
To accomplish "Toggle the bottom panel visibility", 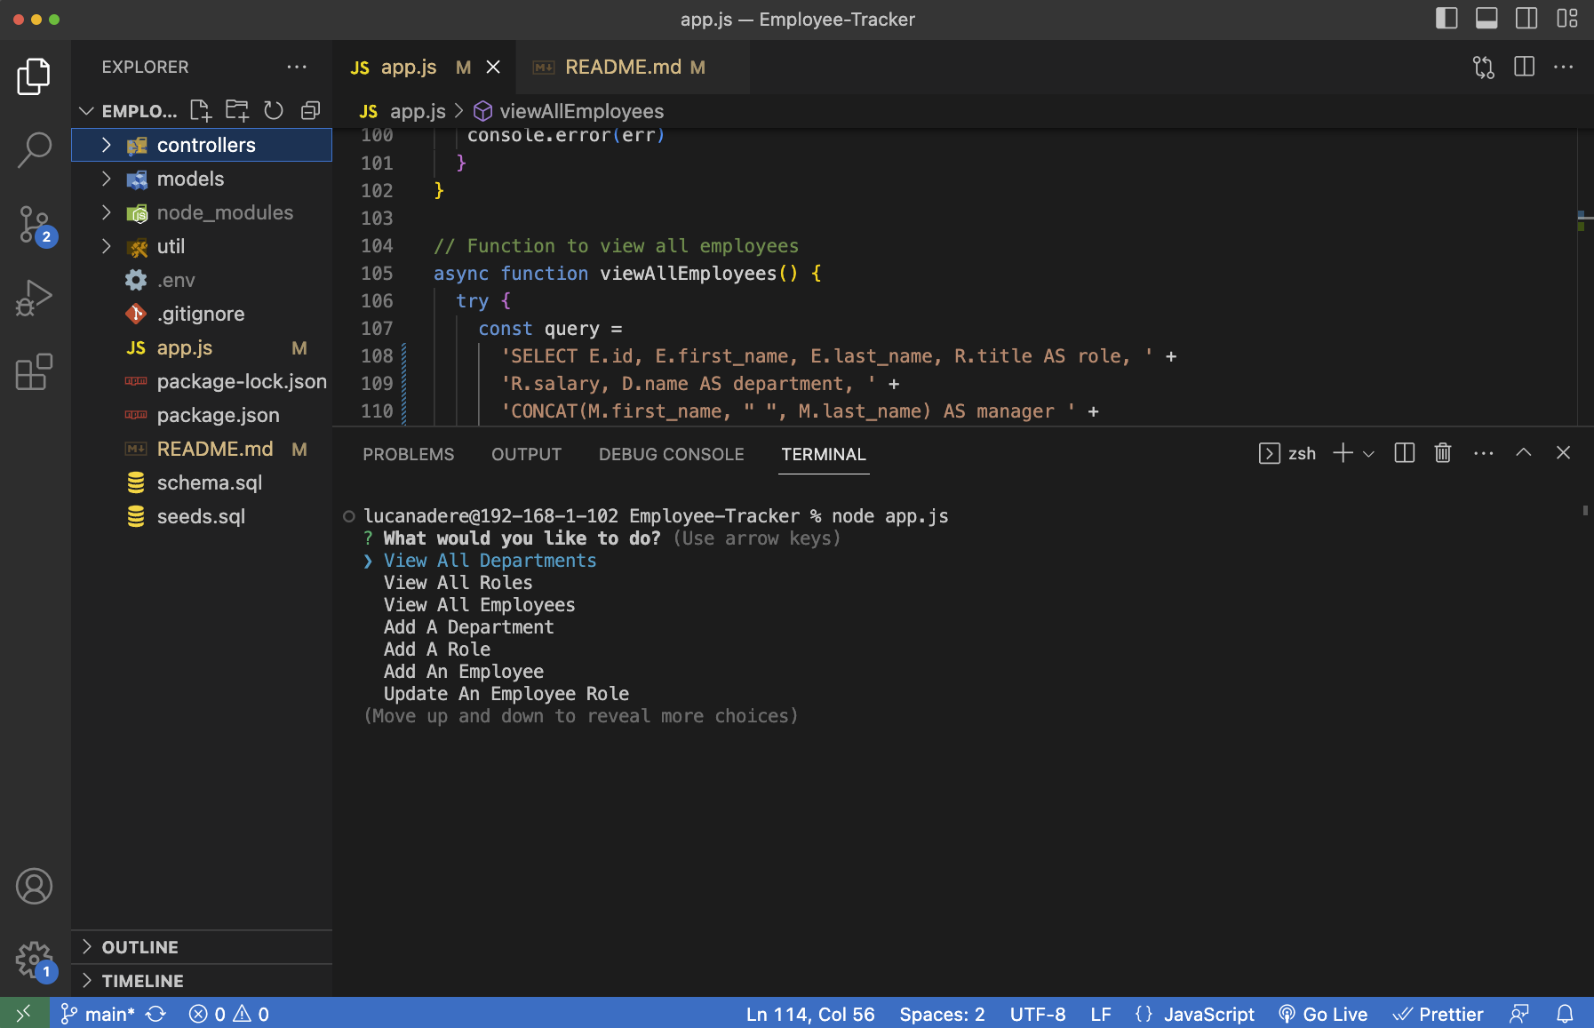I will (1486, 18).
